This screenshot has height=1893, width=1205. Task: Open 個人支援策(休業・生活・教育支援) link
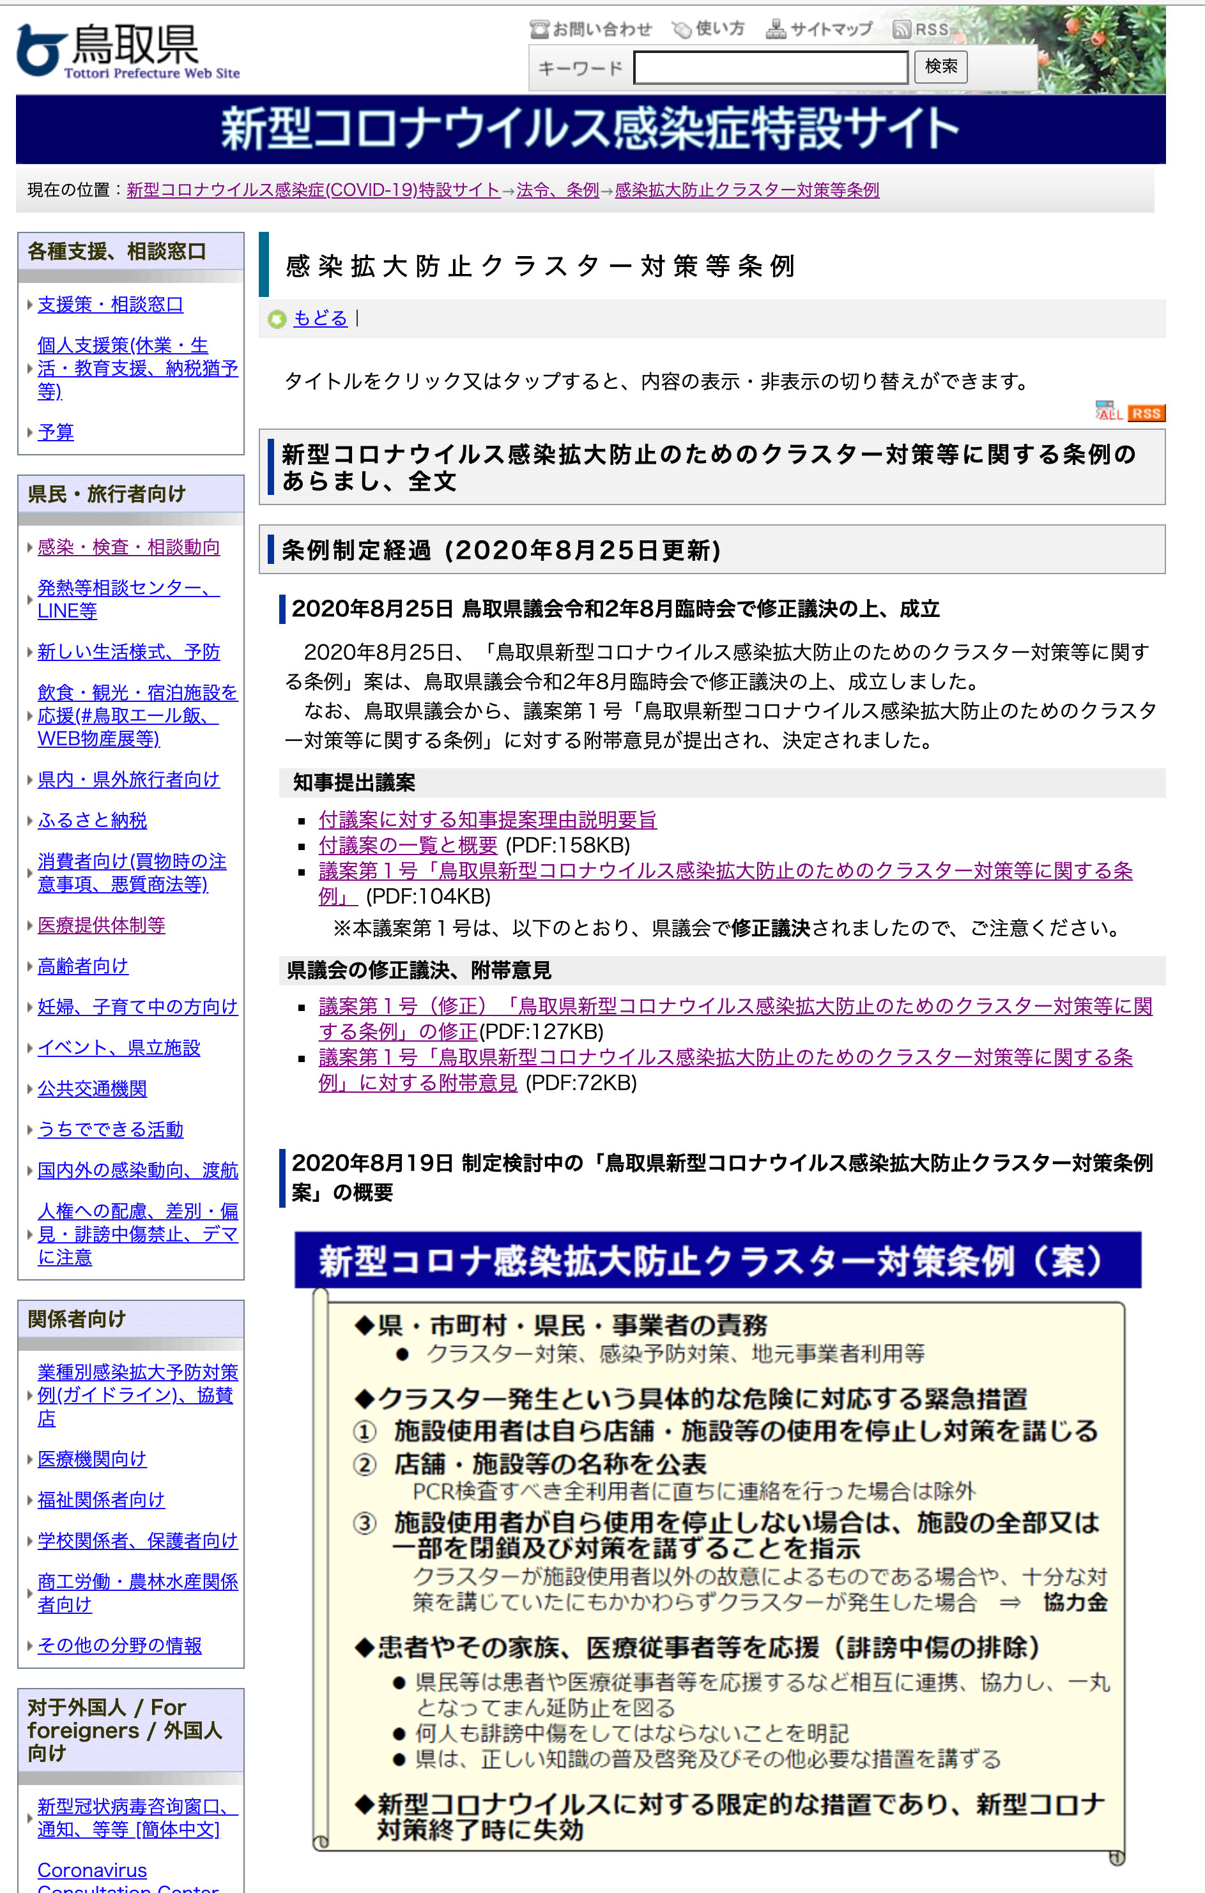(137, 368)
